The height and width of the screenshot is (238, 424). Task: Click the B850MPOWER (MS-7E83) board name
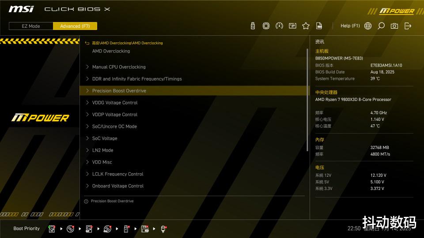click(x=339, y=58)
